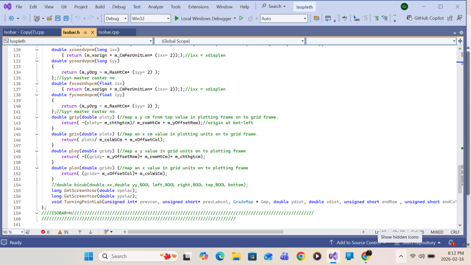
Task: Toggle pin on the Isobar.h tab
Action: (x=86, y=32)
